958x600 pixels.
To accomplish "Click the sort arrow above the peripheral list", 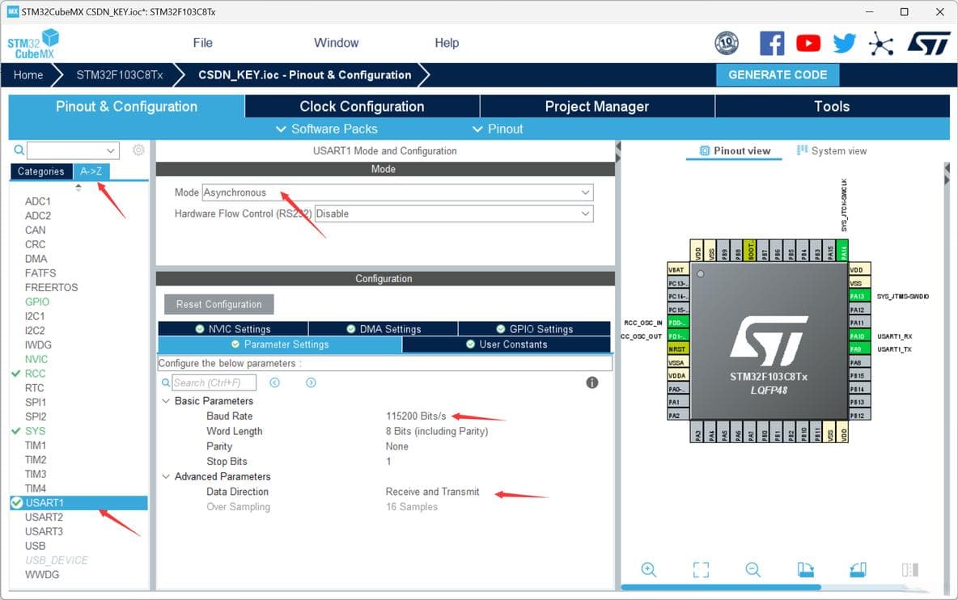I will click(x=78, y=188).
